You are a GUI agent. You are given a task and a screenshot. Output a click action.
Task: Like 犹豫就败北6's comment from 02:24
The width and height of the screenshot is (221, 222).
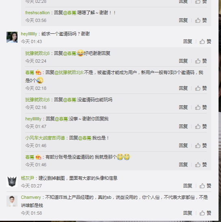201,61
